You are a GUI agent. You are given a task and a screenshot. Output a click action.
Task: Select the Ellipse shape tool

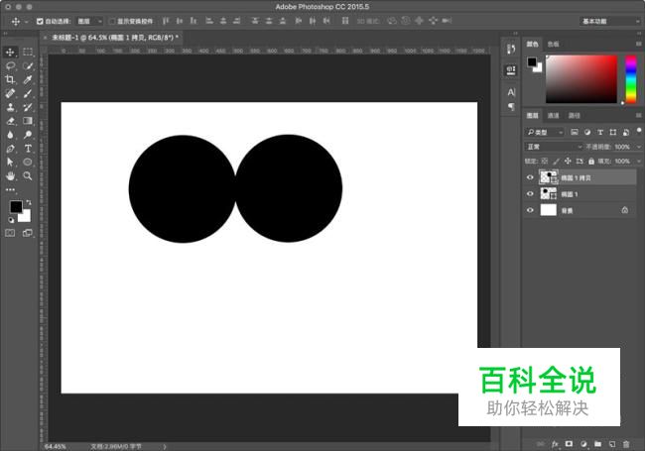(28, 162)
